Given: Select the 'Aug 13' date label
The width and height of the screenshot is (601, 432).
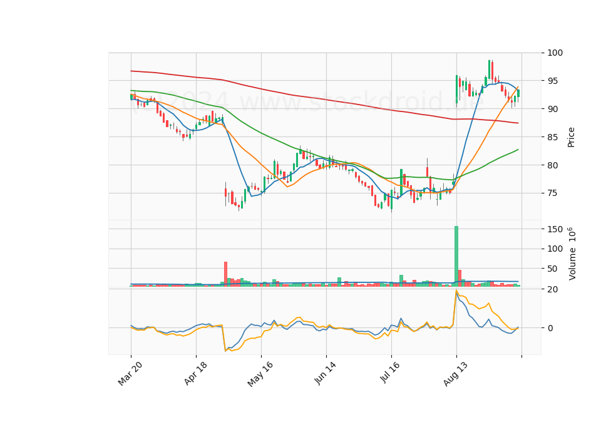Looking at the screenshot, I should click(x=455, y=374).
